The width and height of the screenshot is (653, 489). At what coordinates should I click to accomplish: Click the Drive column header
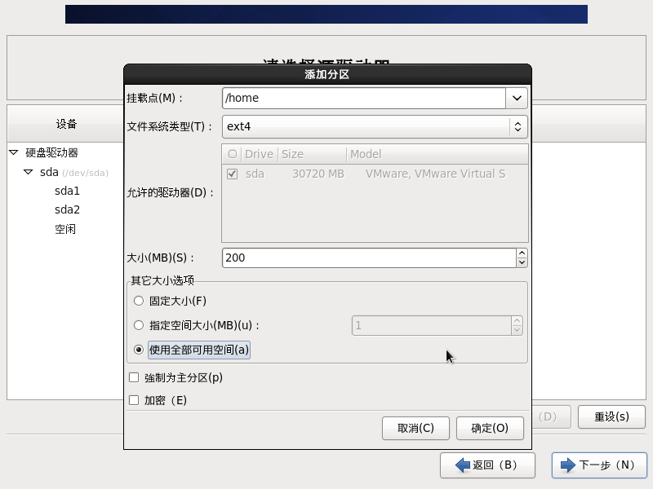[259, 154]
